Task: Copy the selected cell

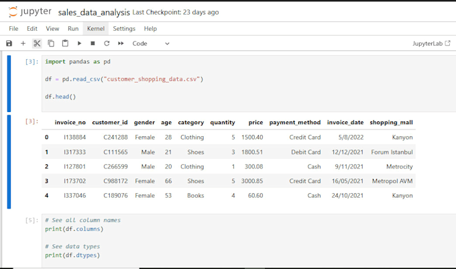Action: tap(51, 44)
